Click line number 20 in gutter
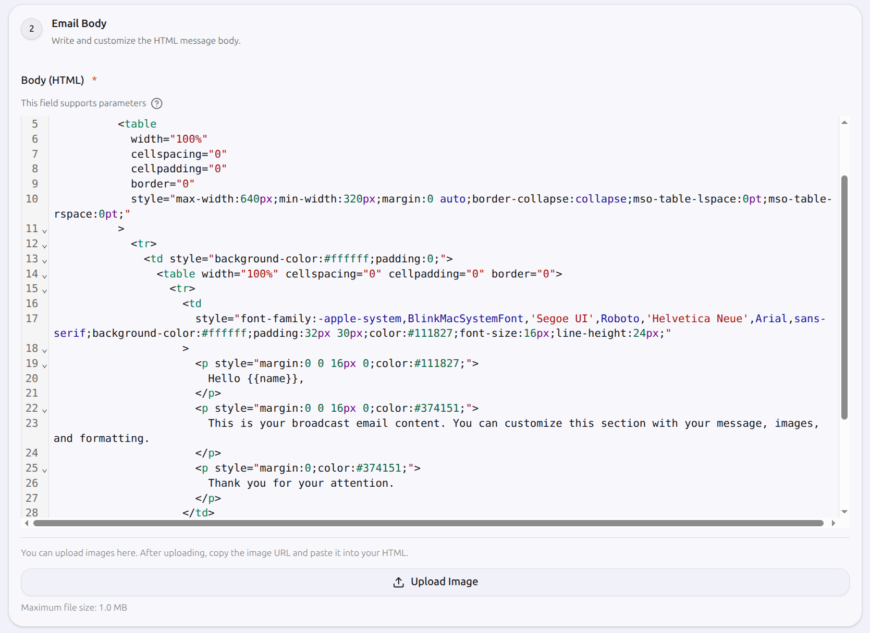870x633 pixels. 32,378
